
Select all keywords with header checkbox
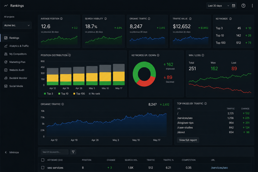[x=43, y=160]
